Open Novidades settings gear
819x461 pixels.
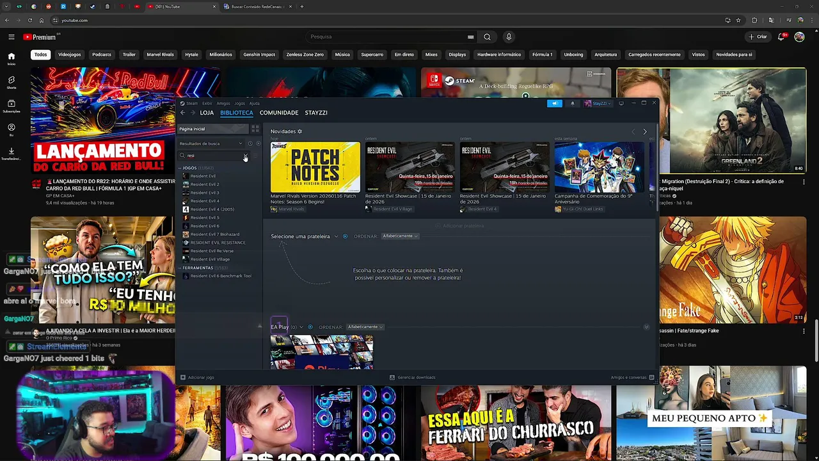(299, 131)
